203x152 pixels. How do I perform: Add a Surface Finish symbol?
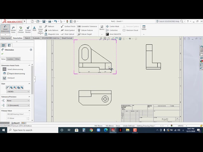[x=68, y=26]
